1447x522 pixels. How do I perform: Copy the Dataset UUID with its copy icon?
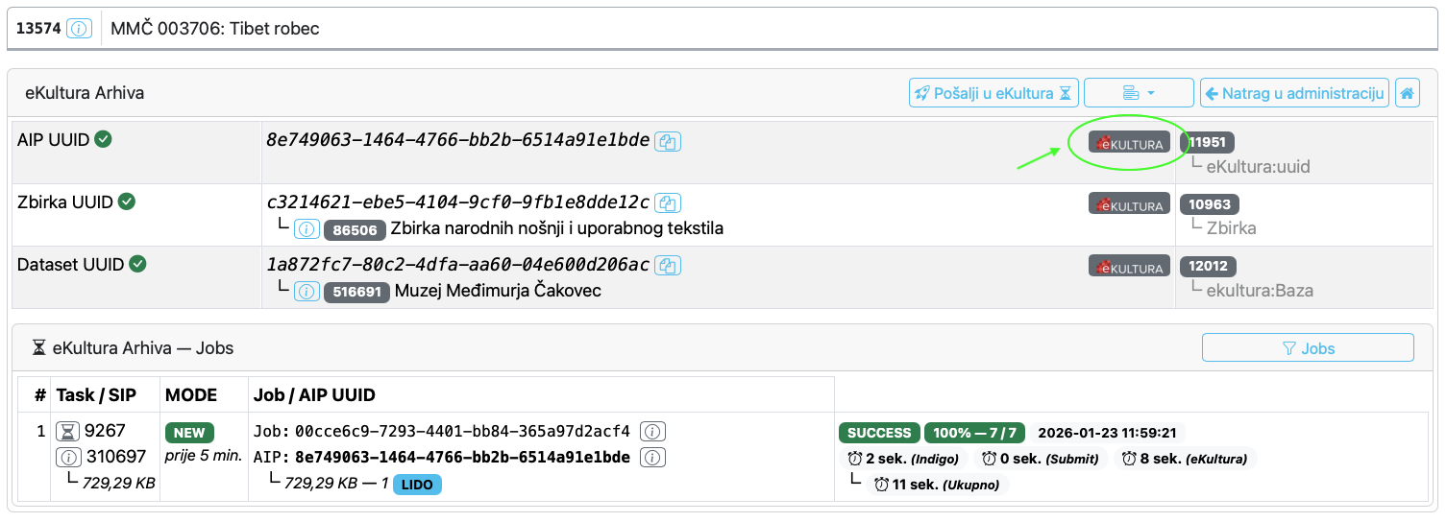coord(668,265)
